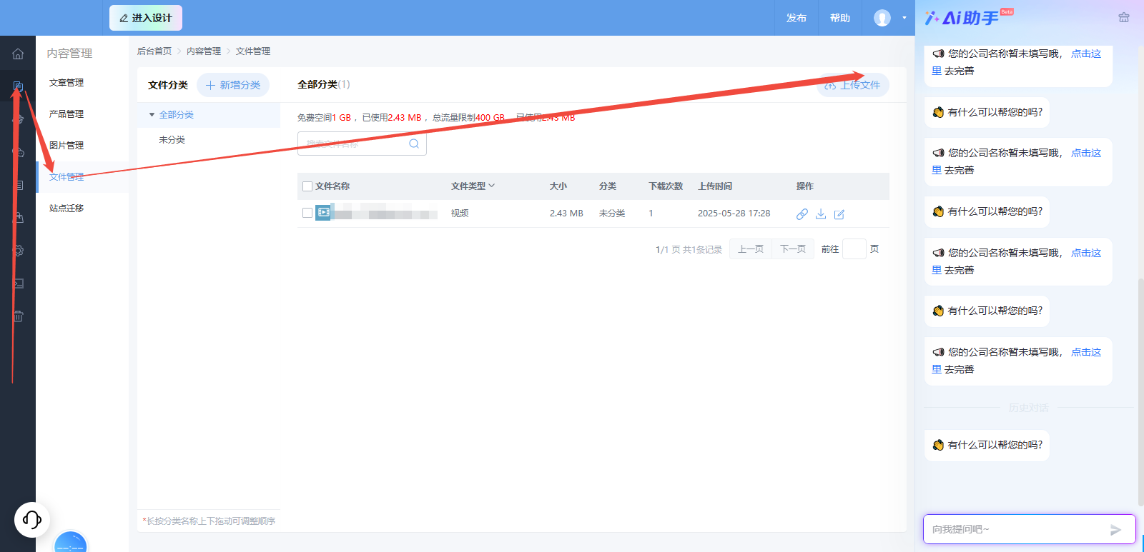
Task: Click the video file type thumbnail icon
Action: click(x=323, y=212)
